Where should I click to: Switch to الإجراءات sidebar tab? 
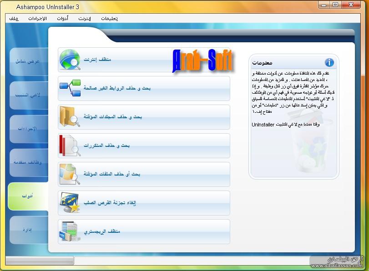tap(29, 129)
